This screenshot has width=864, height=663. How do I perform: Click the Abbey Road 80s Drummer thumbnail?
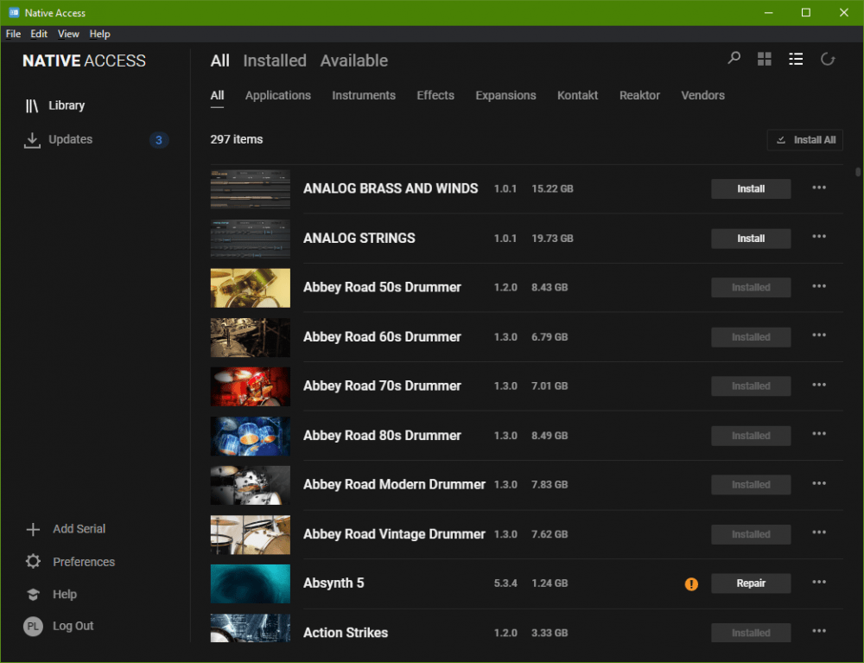pos(251,436)
